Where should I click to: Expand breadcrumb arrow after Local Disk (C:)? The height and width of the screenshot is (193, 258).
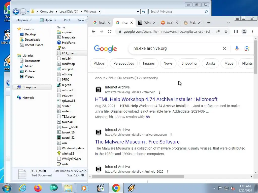click(x=81, y=12)
